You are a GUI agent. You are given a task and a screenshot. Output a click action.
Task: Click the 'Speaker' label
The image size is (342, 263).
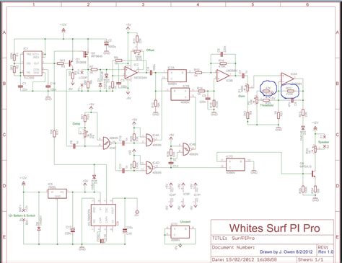[x=324, y=142]
